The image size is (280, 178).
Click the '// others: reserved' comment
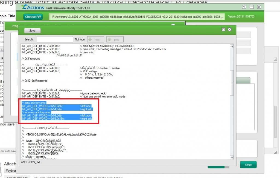point(92,78)
